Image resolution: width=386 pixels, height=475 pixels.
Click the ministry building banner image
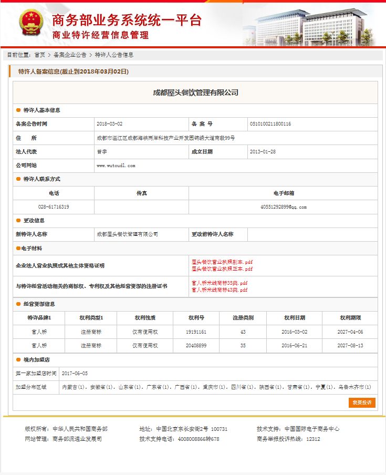309,27
